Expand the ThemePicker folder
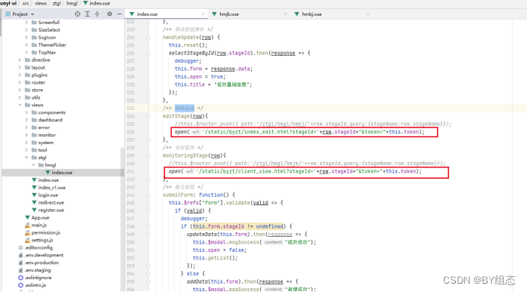This screenshot has width=527, height=292. coord(26,45)
